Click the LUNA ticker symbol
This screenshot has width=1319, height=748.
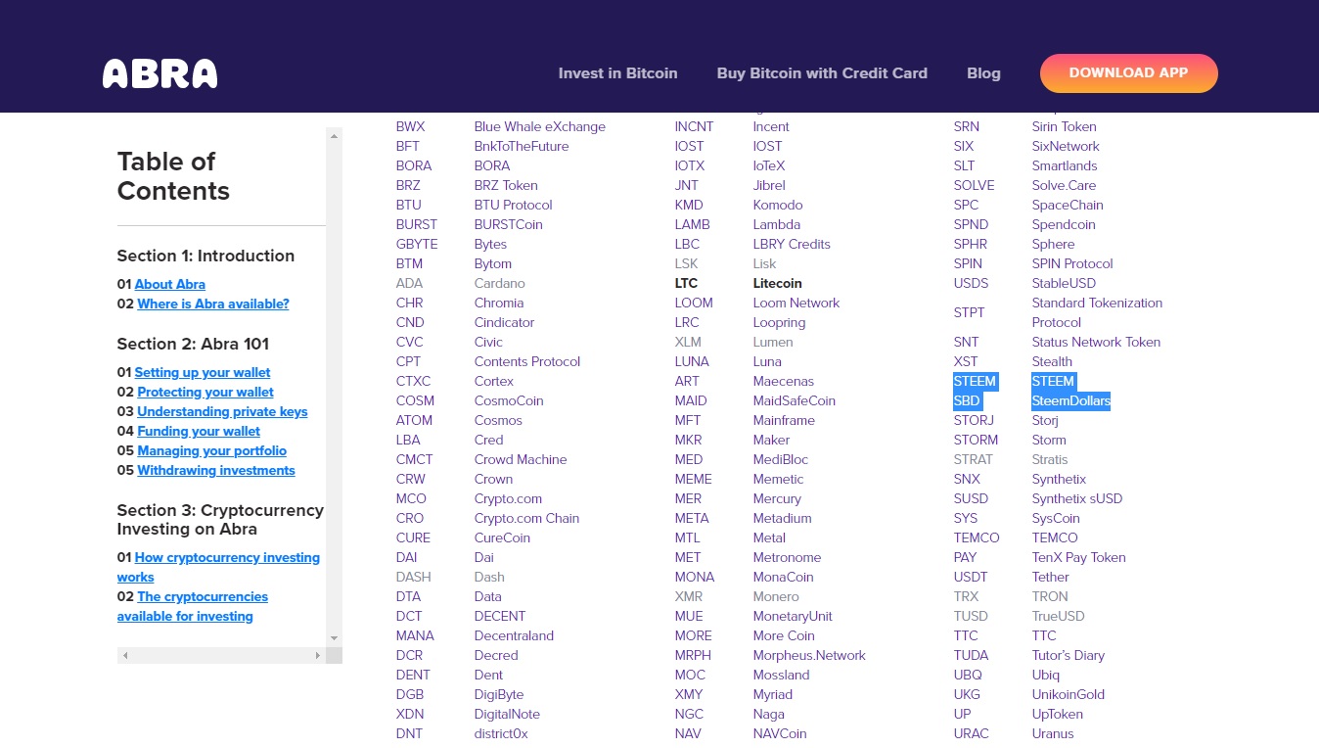(692, 361)
